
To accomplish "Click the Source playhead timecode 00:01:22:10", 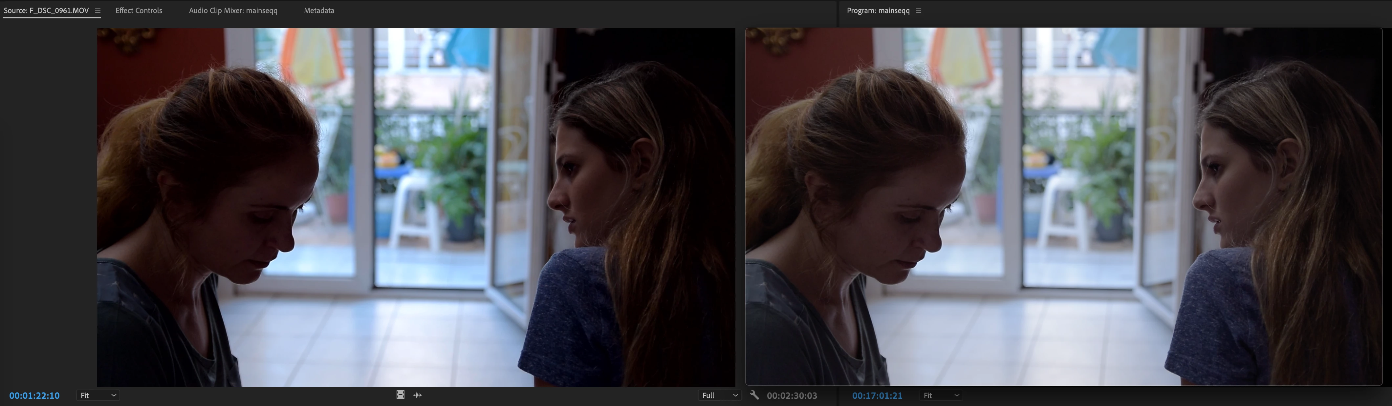I will click(34, 396).
